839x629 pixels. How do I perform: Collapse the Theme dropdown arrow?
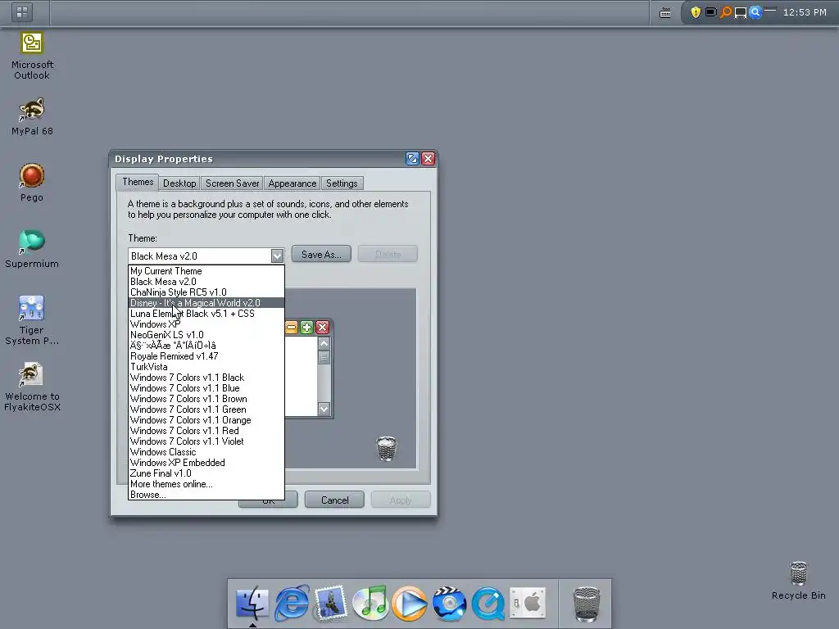[277, 256]
